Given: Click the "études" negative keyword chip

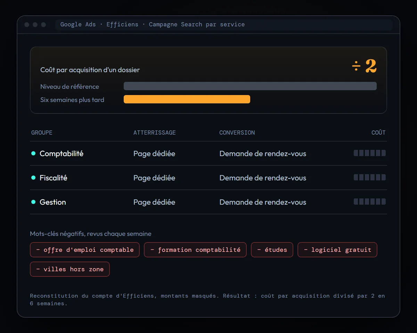Looking at the screenshot, I should (x=272, y=250).
